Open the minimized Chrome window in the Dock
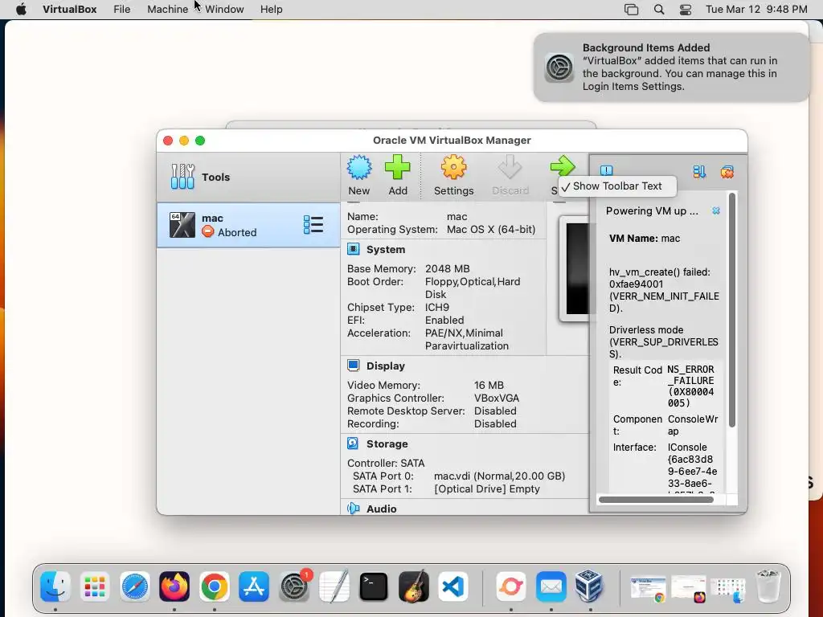 click(x=648, y=589)
